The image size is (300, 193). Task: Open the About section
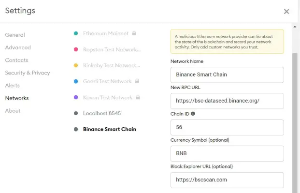pyautogui.click(x=13, y=111)
